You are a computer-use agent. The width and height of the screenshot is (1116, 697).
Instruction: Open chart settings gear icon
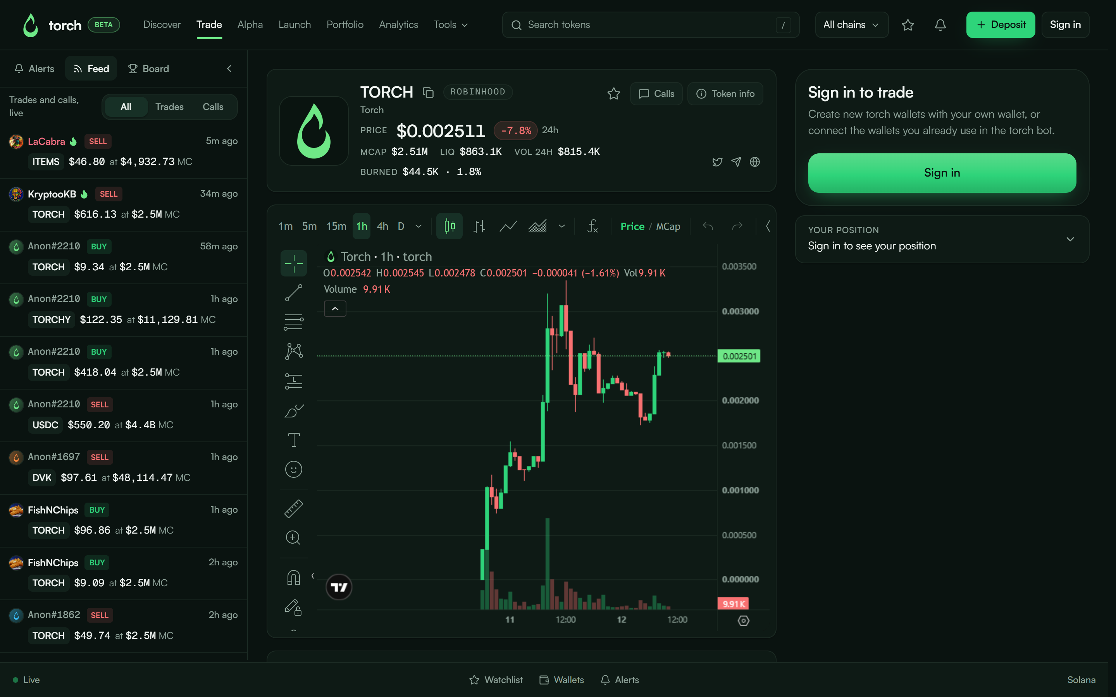click(x=743, y=620)
